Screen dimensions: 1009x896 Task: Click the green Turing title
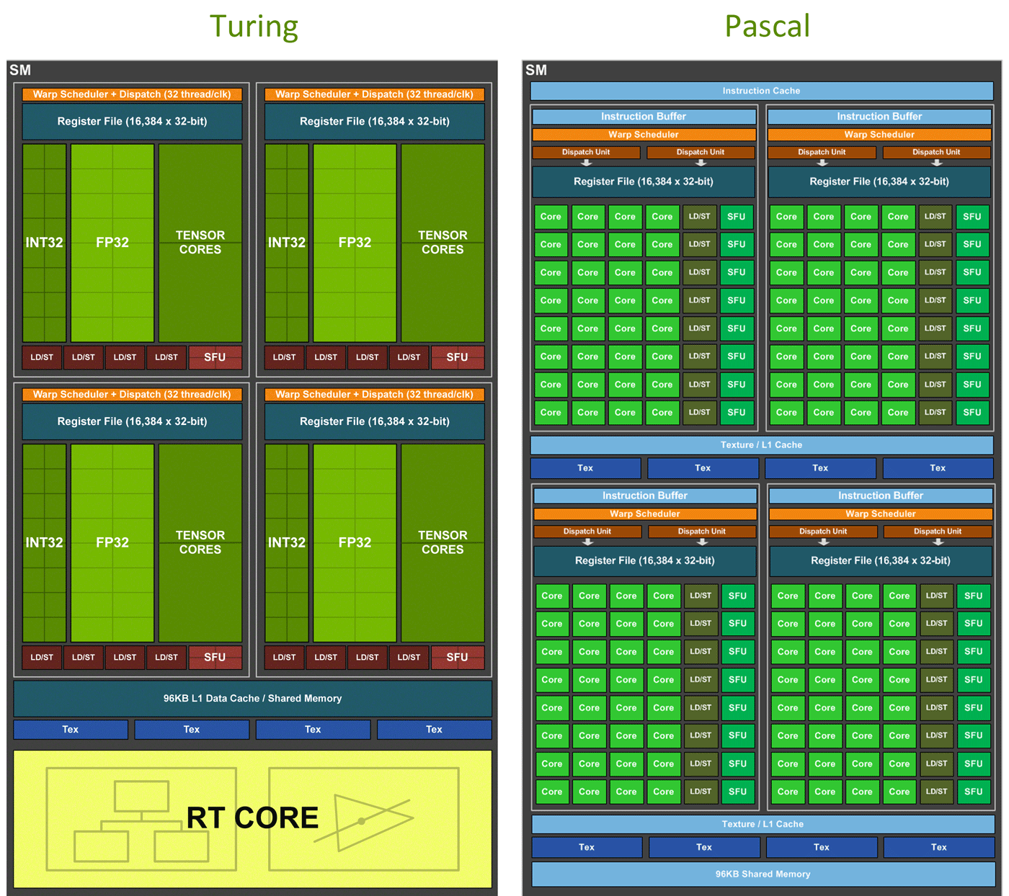coord(254,27)
